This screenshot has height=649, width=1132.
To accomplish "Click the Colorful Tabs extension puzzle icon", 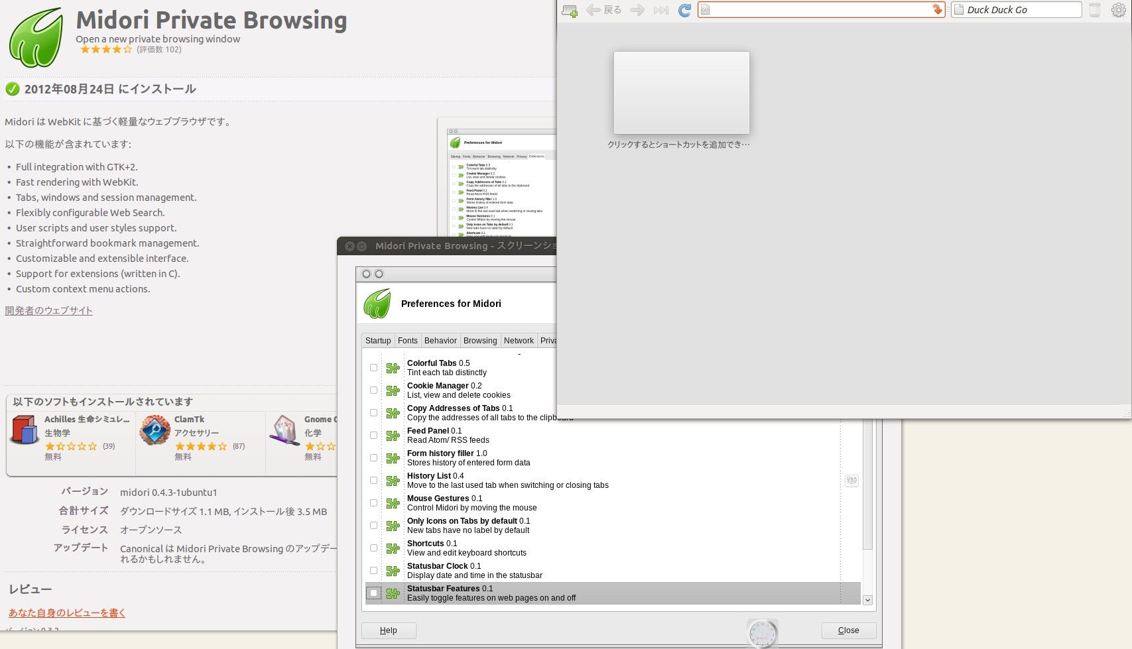I will coord(393,368).
